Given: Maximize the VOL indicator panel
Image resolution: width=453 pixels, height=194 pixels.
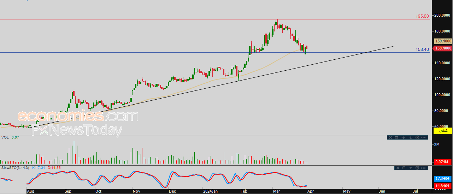Looking at the screenshot, I should click(x=396, y=137).
